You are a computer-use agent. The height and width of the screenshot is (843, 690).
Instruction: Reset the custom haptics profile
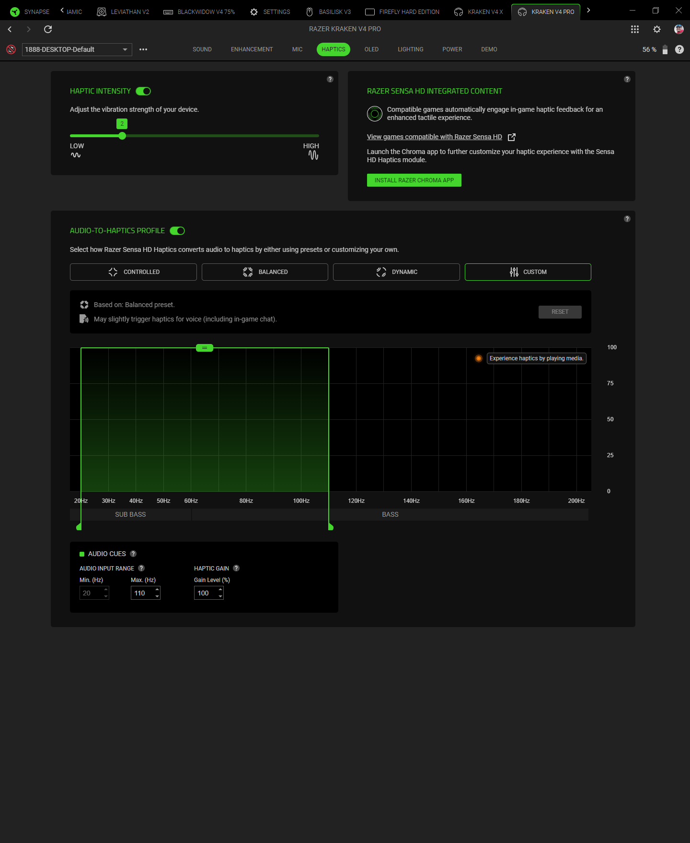560,312
